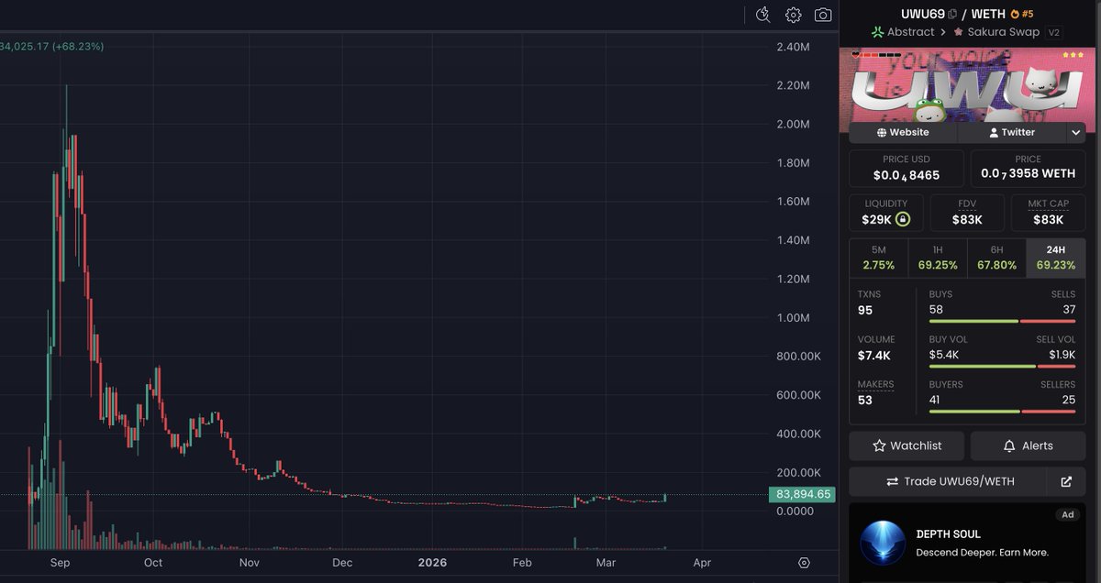The width and height of the screenshot is (1101, 583).
Task: Click the buy vol versus sell vol bar
Action: pyautogui.click(x=1002, y=367)
